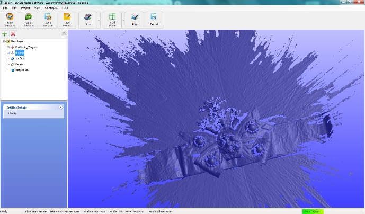The width and height of the screenshot is (365, 214).
Task: Start scanning with the Scan icon
Action: (87, 19)
